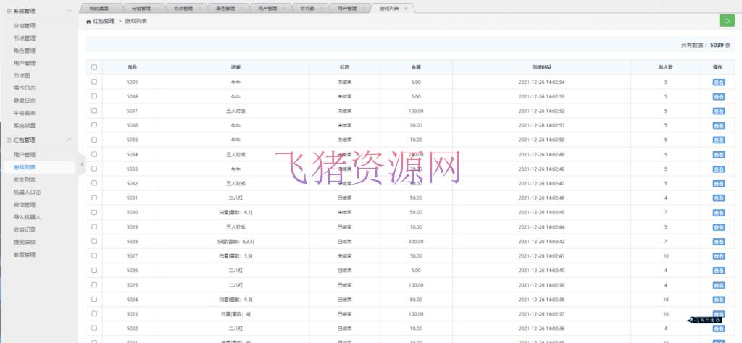The width and height of the screenshot is (742, 343).
Task: Open 节点图 in the sidebar
Action: point(22,75)
